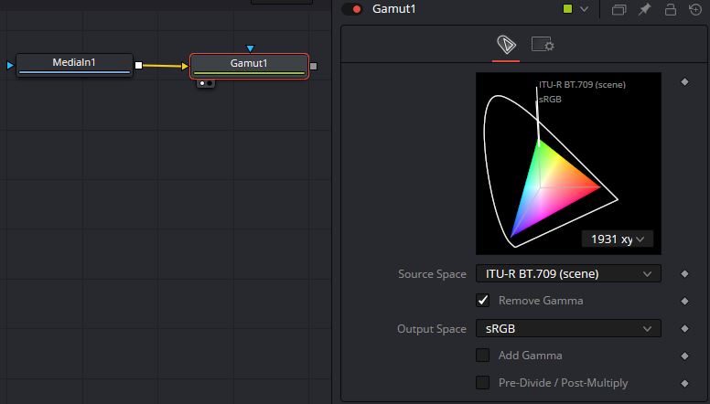The image size is (710, 404).
Task: Click the Pre-Divide / Post-Multiply label text
Action: pyautogui.click(x=563, y=383)
